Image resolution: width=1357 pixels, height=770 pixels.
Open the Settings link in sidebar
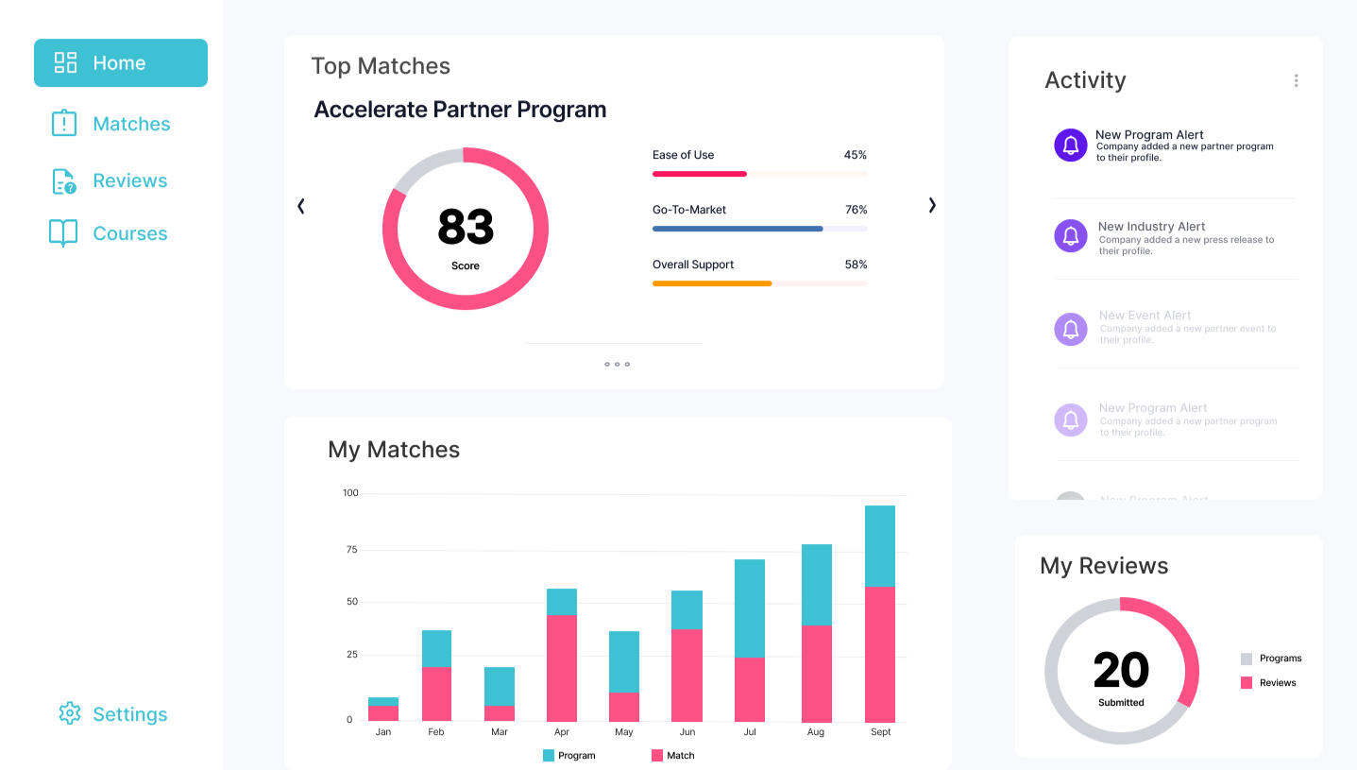pos(129,714)
